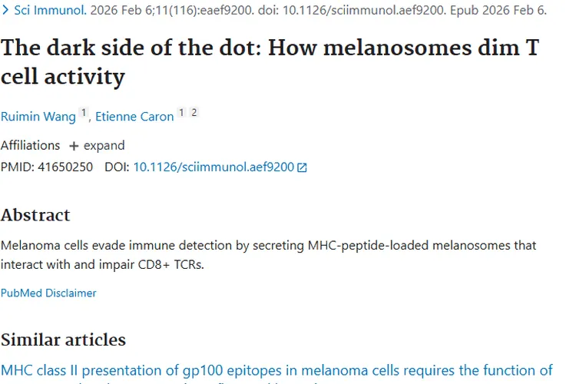Click the chevron before Sci Immunol
The width and height of the screenshot is (576, 384).
click(5, 12)
